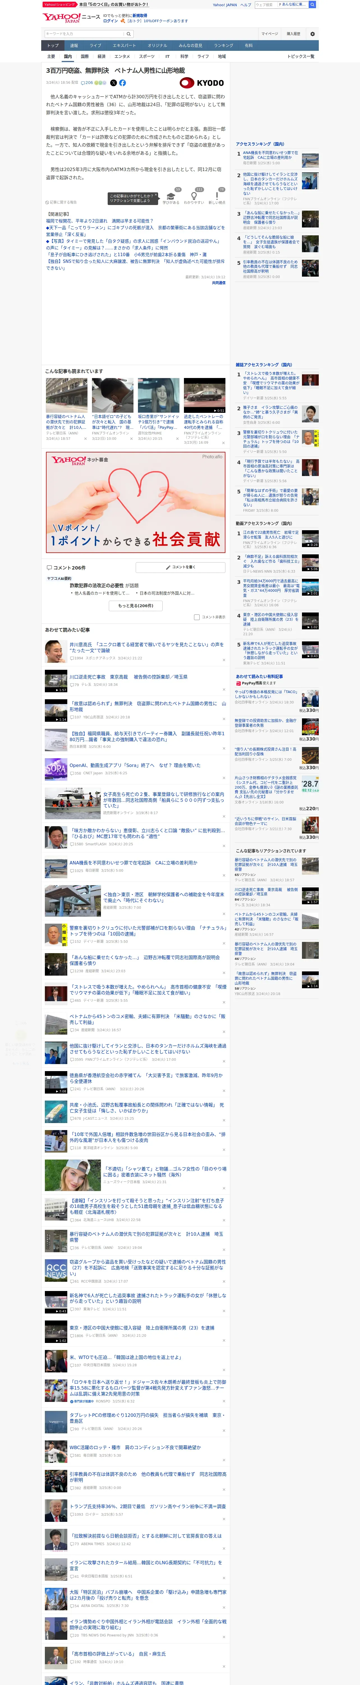Open the comment count bubble near the date
This screenshot has width=360, height=1685.
pyautogui.click(x=86, y=83)
